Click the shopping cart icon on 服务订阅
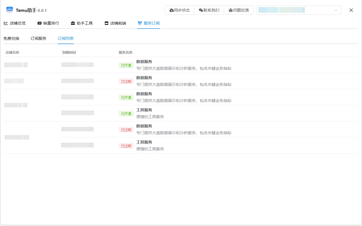 139,23
